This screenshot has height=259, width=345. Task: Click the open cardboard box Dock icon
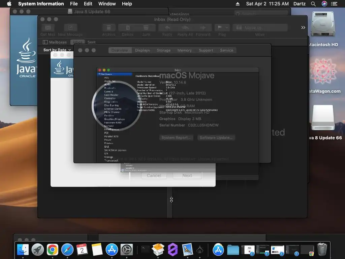[x=158, y=250]
